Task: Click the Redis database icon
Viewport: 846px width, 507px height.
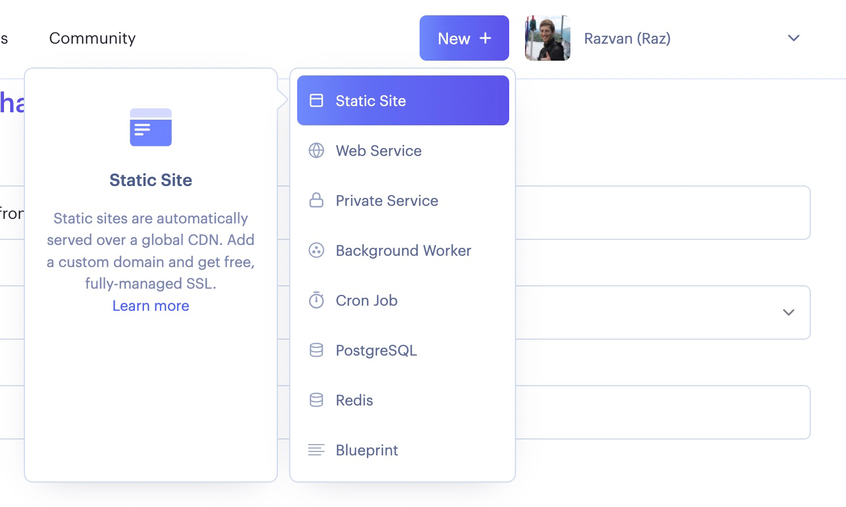Action: [x=316, y=400]
